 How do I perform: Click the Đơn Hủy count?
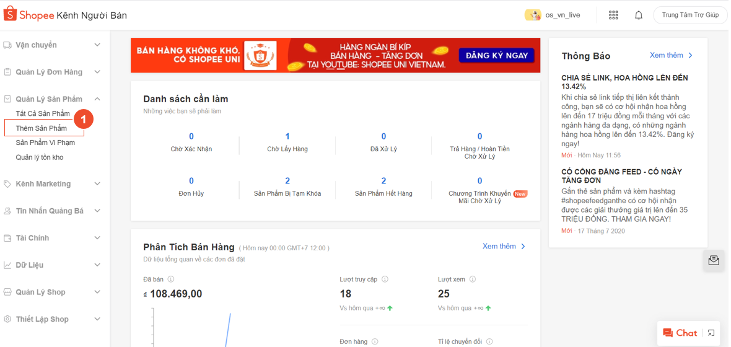point(191,181)
